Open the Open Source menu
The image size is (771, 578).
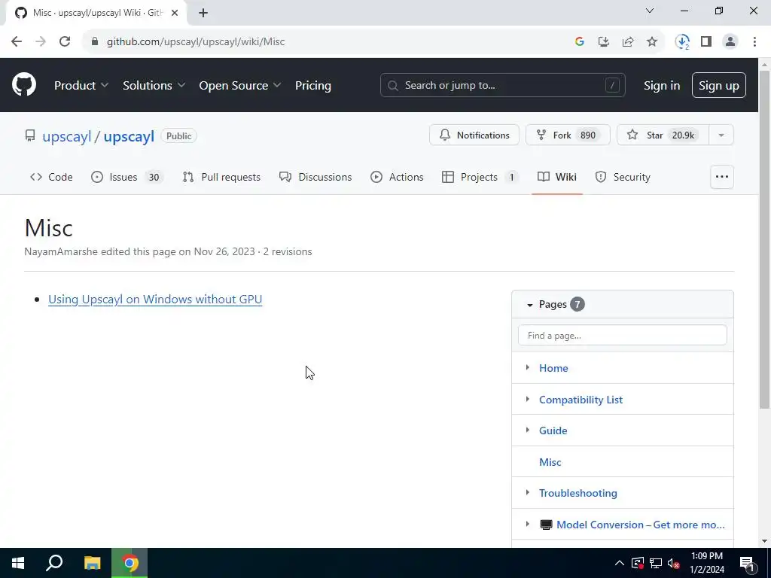(240, 86)
